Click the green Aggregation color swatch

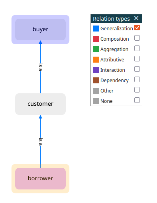tap(96, 49)
